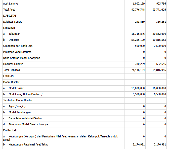Select the 'Modal Dasar' row label
This screenshot has width=170, height=149.
pyautogui.click(x=16, y=88)
